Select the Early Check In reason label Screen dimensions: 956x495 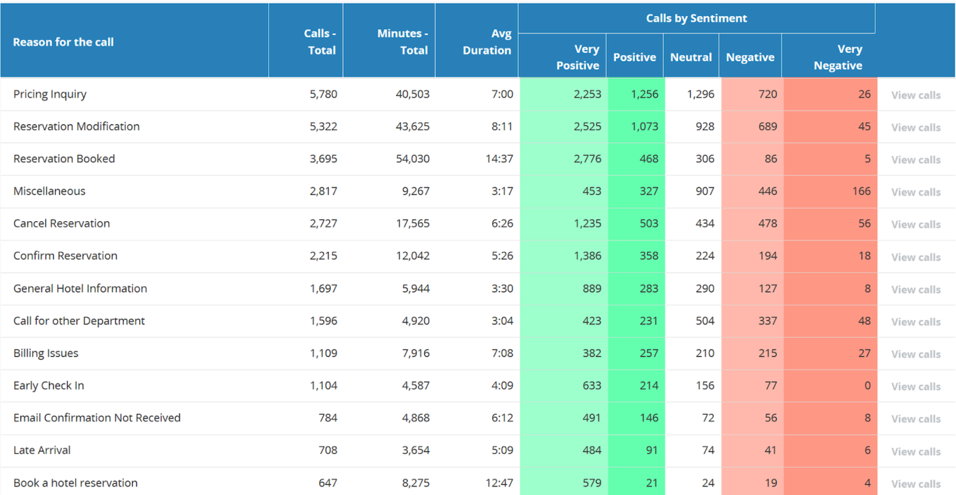[x=49, y=386]
